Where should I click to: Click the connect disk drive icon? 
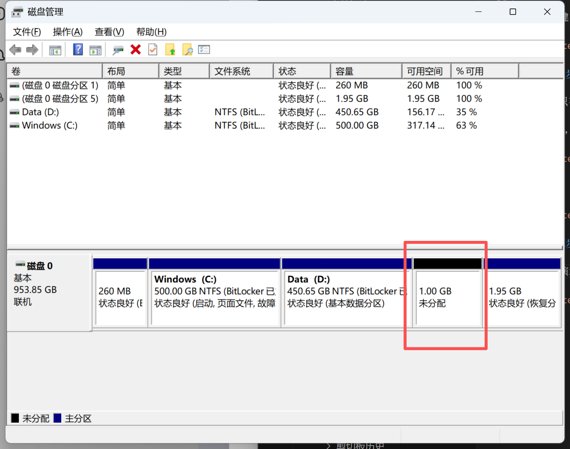pos(118,50)
